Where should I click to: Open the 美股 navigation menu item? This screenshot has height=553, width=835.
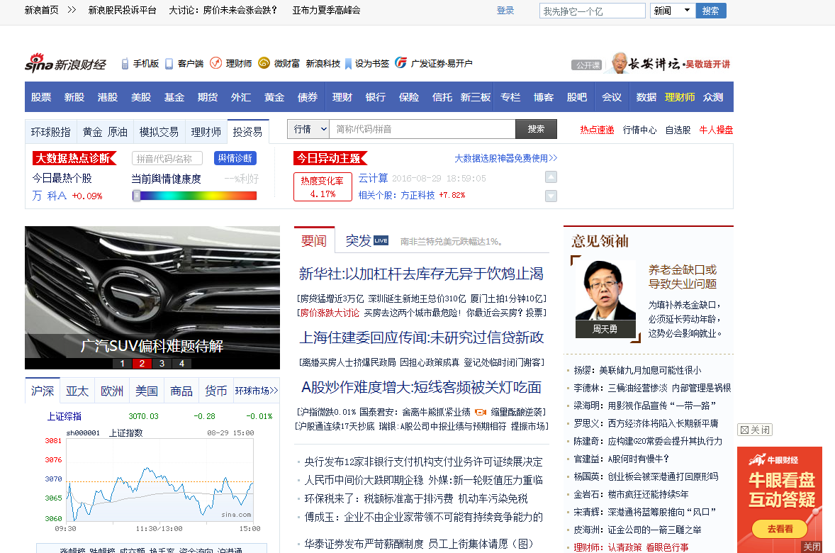tap(141, 96)
